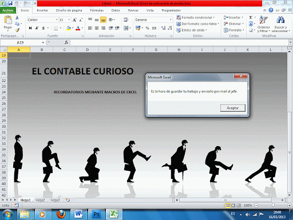Click the Copiar formato brush icon
293x220 pixels.
(17, 30)
